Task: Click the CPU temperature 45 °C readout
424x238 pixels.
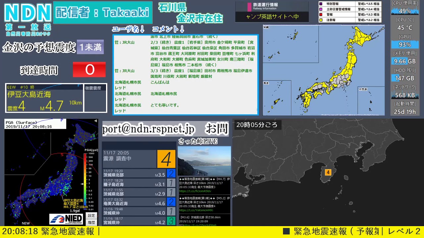Action: pyautogui.click(x=405, y=28)
